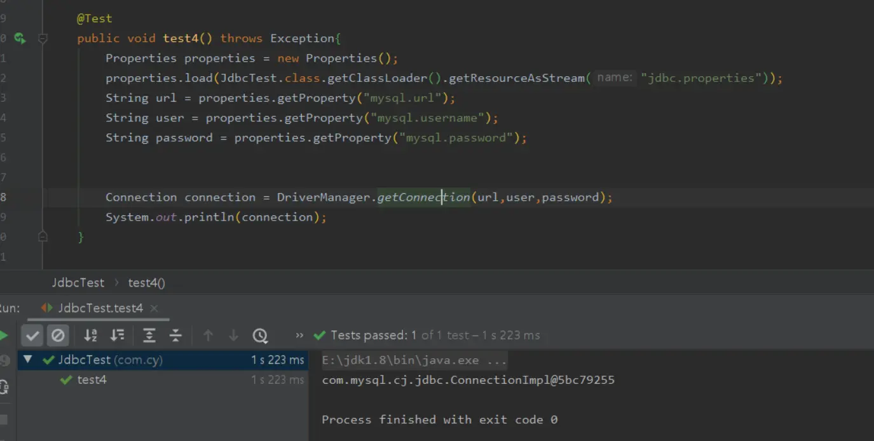Click the green check icon next to JdbcTest
The width and height of the screenshot is (874, 441).
click(48, 360)
